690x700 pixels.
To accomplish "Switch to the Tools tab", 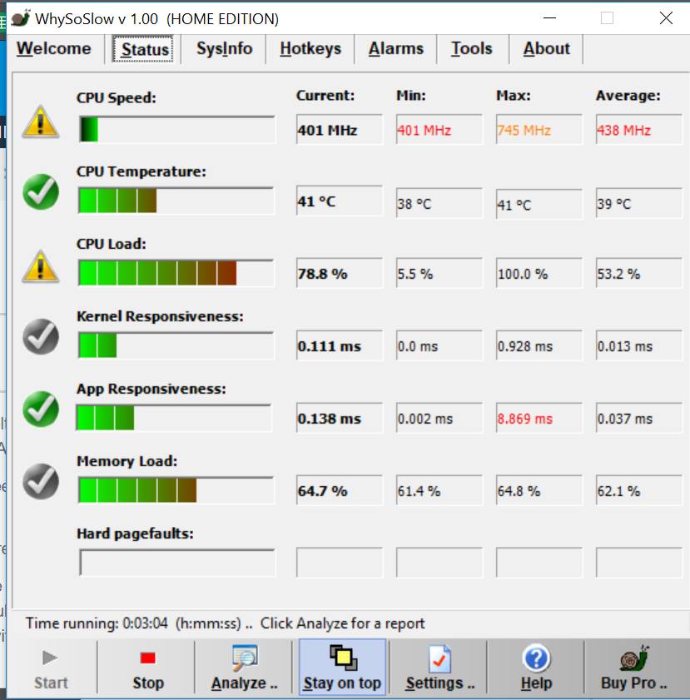I will (472, 48).
